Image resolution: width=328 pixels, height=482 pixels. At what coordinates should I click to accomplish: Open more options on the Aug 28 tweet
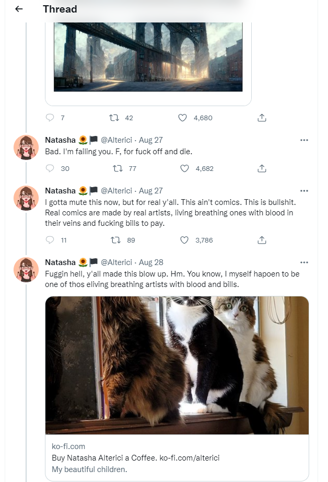click(304, 262)
